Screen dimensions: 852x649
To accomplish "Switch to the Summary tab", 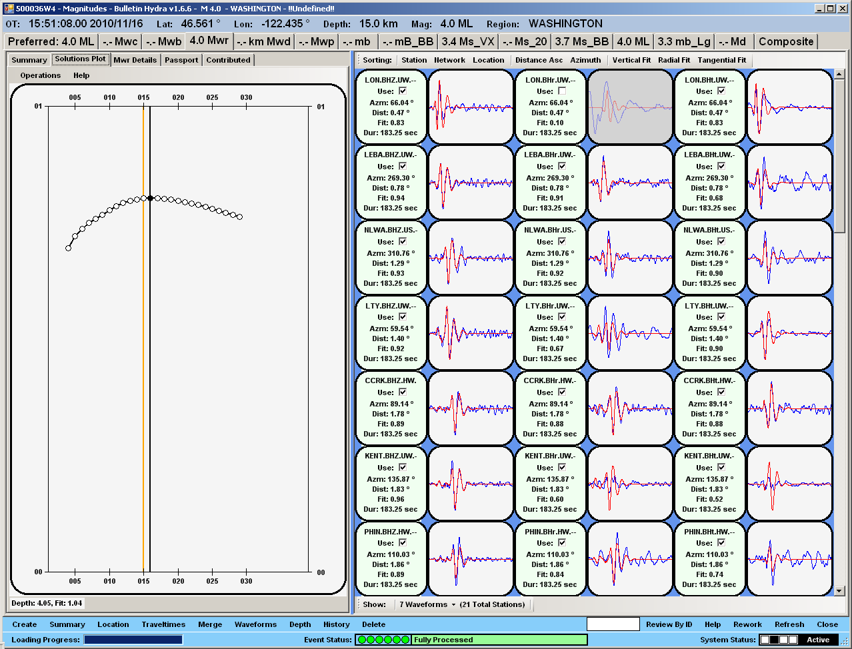I will point(29,60).
